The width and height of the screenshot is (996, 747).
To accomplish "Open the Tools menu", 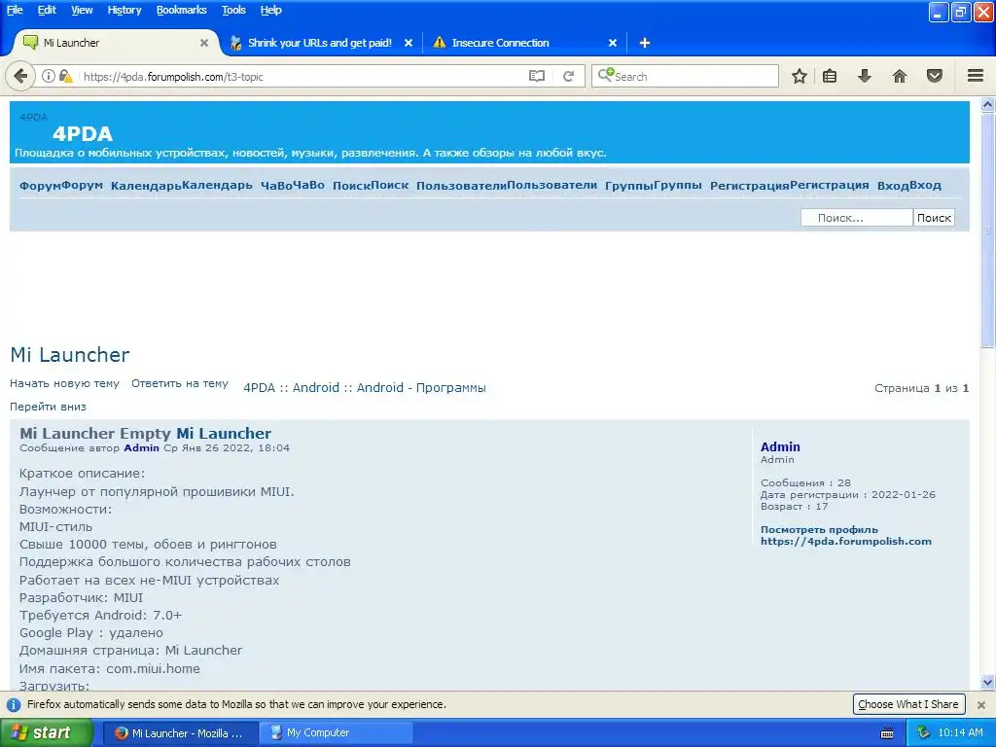I will click(233, 10).
